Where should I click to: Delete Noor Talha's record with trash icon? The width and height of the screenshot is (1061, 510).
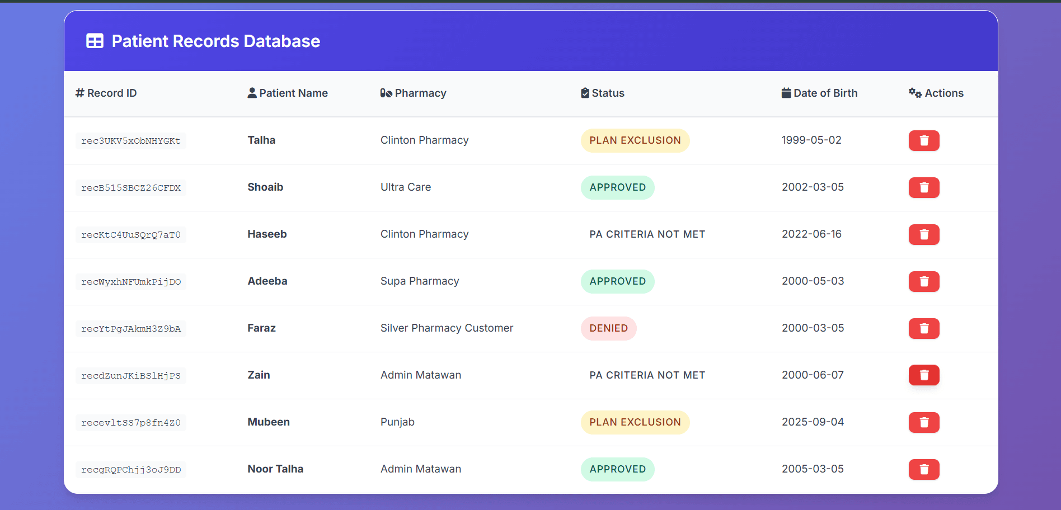pos(924,469)
